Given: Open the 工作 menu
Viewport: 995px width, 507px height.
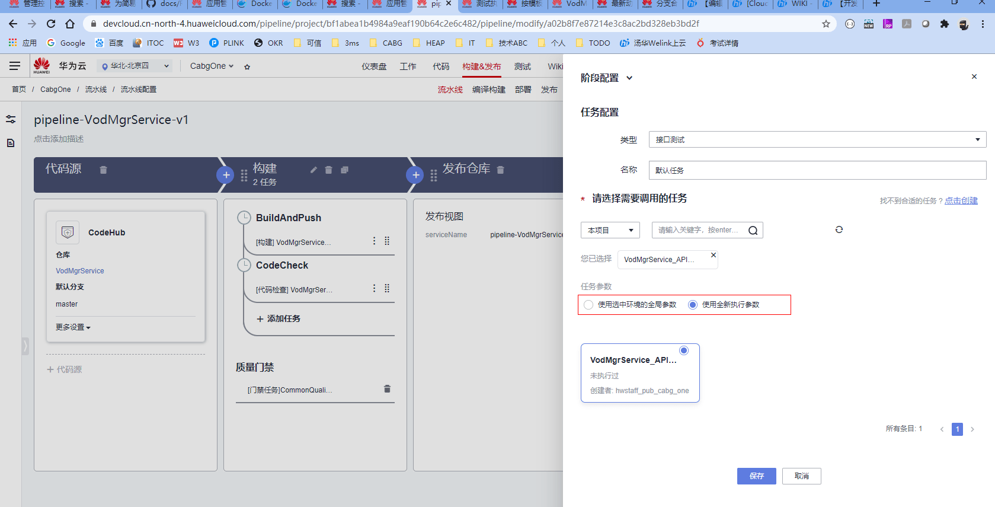Looking at the screenshot, I should (408, 66).
